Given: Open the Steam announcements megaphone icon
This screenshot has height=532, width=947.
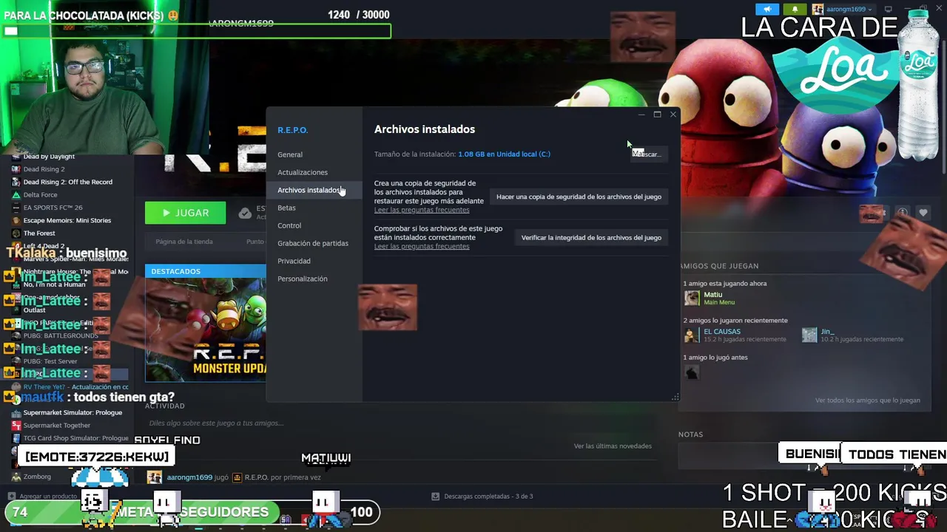Looking at the screenshot, I should coord(767,10).
